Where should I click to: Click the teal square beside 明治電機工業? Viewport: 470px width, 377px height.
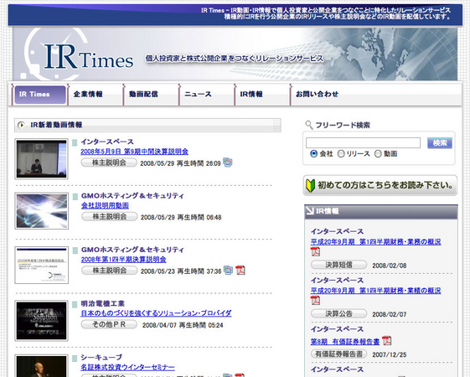point(75,305)
